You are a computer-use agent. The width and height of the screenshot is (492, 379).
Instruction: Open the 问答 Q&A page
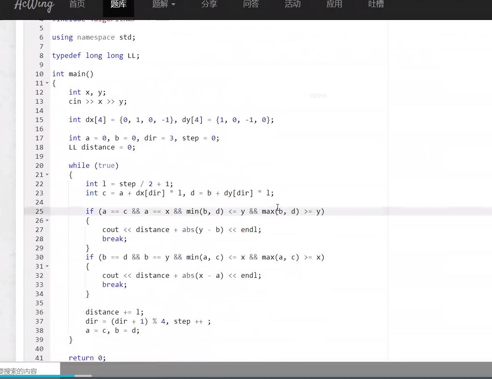[251, 5]
